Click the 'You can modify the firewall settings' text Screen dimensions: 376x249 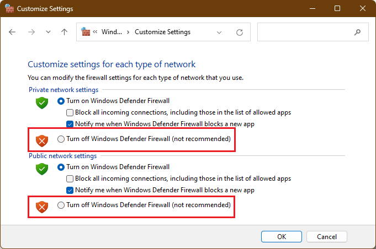(x=135, y=78)
